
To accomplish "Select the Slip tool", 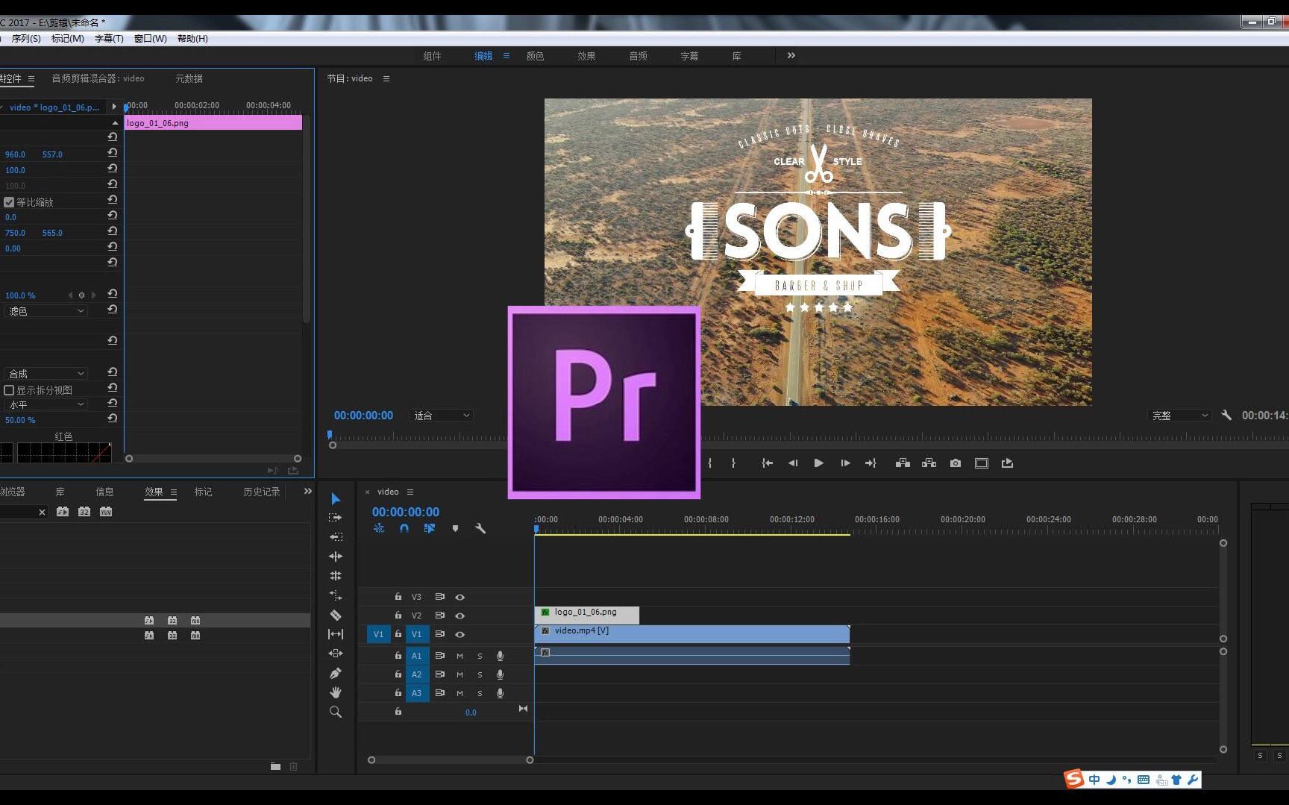I will tap(336, 634).
